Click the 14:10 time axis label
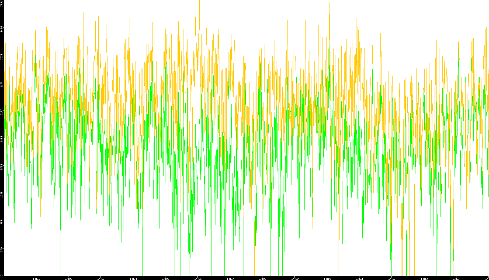489x280 pixels. pyautogui.click(x=327, y=278)
